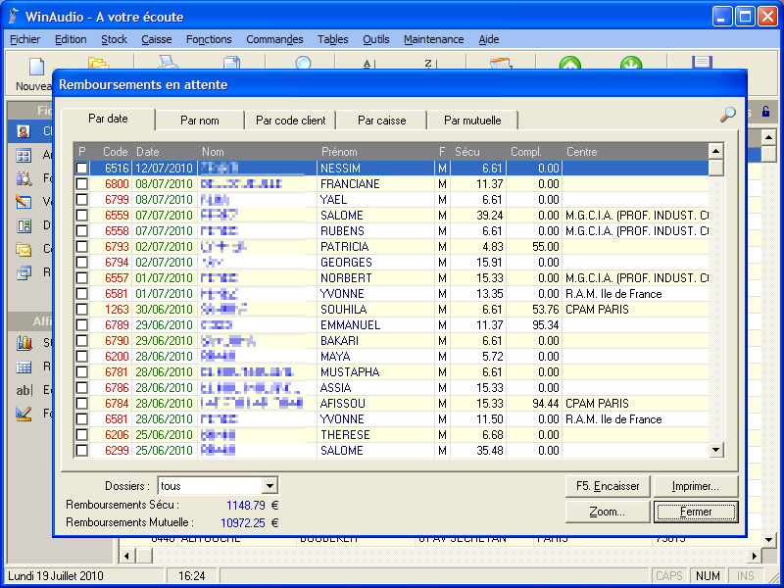This screenshot has height=588, width=784.
Task: Click the bar chart statistics sidebar icon
Action: [x=24, y=343]
